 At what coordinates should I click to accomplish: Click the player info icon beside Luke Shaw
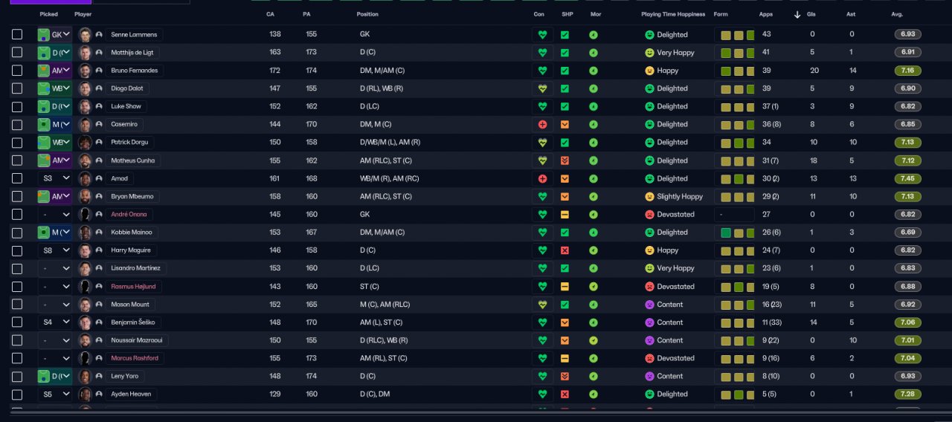coord(99,106)
